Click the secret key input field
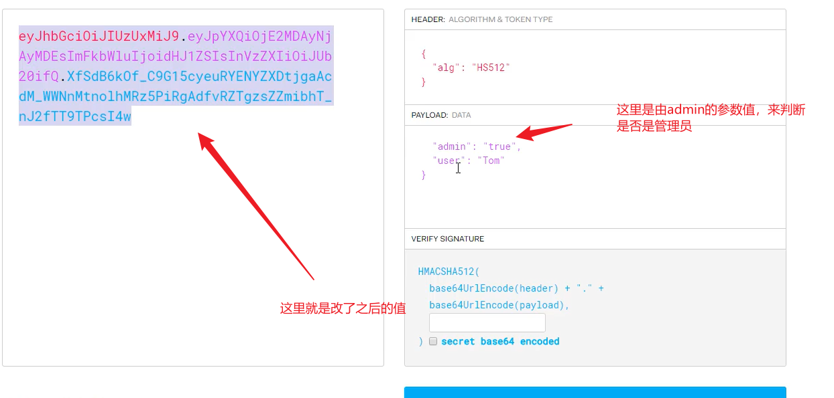Image resolution: width=834 pixels, height=398 pixels. point(487,323)
